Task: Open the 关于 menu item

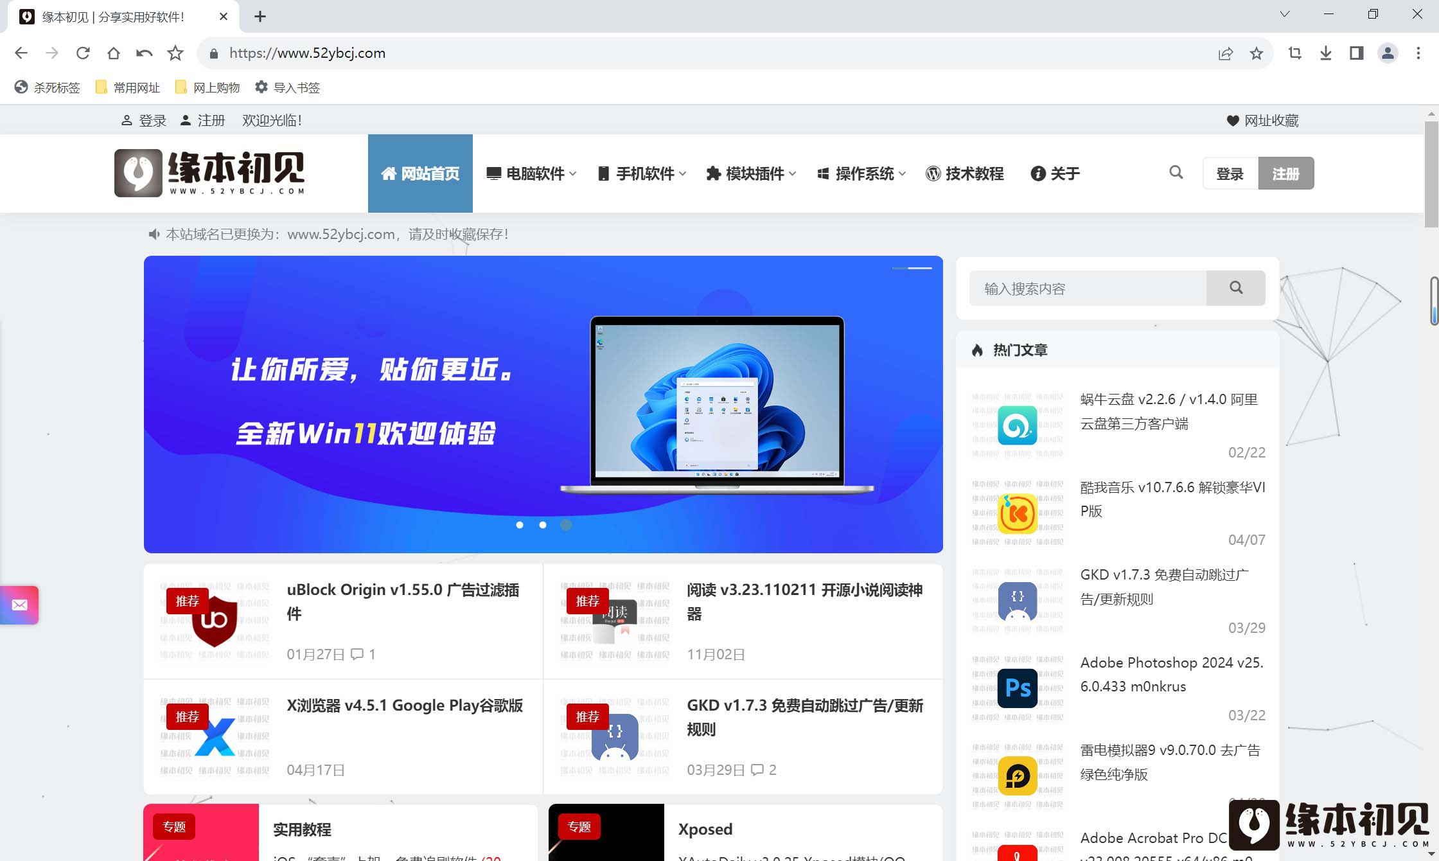Action: [x=1055, y=173]
